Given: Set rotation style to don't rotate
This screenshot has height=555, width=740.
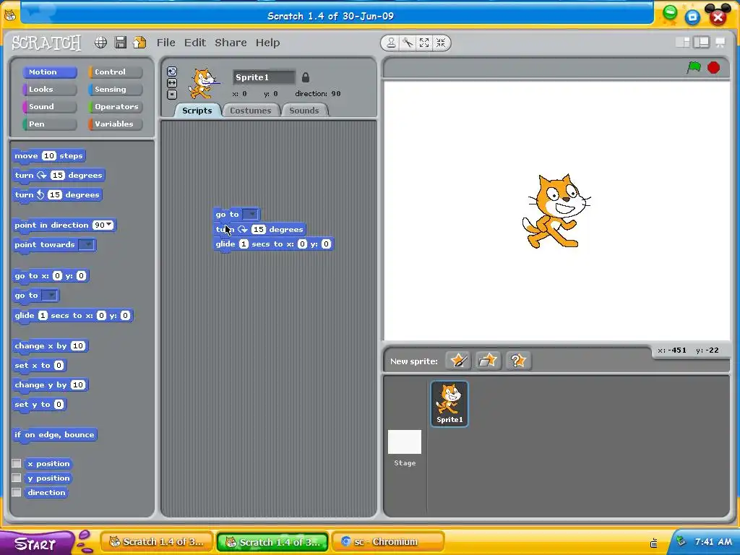Looking at the screenshot, I should (172, 94).
